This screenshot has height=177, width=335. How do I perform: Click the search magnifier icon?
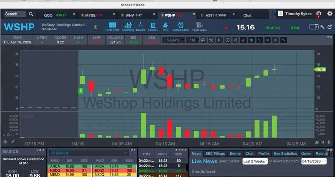point(31,14)
